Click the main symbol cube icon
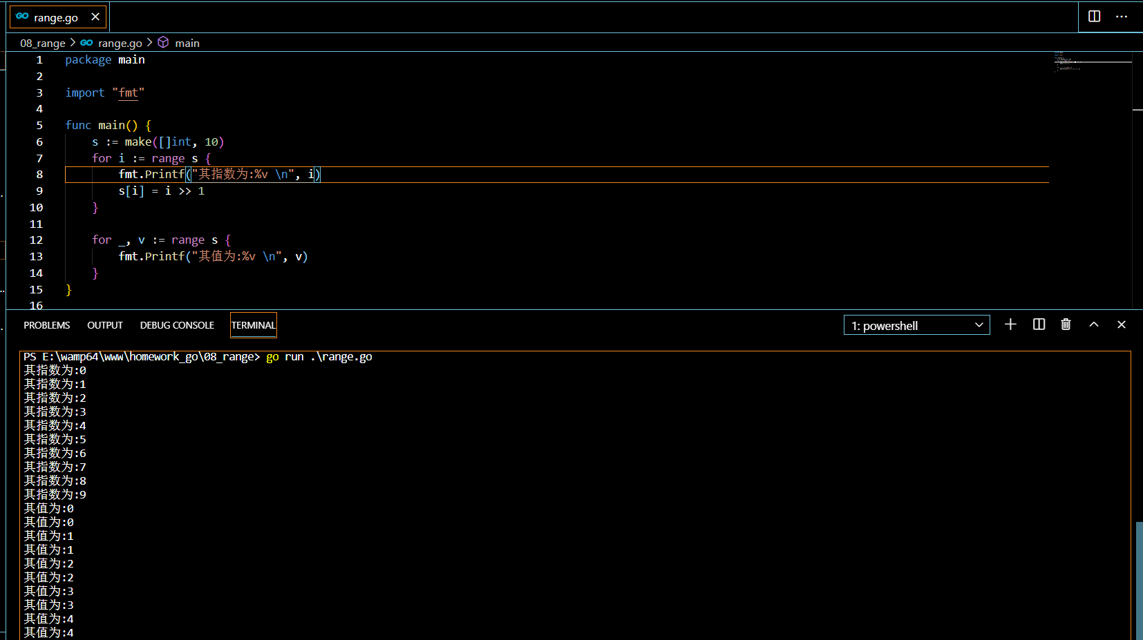The width and height of the screenshot is (1143, 640). (163, 42)
